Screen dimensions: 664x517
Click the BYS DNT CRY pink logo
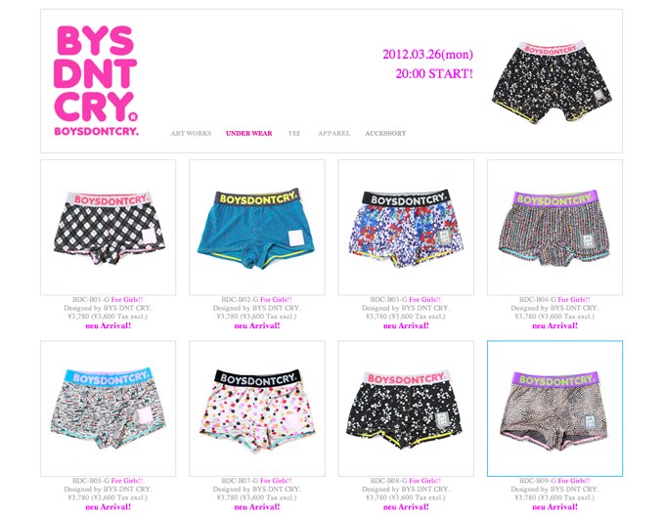(97, 80)
